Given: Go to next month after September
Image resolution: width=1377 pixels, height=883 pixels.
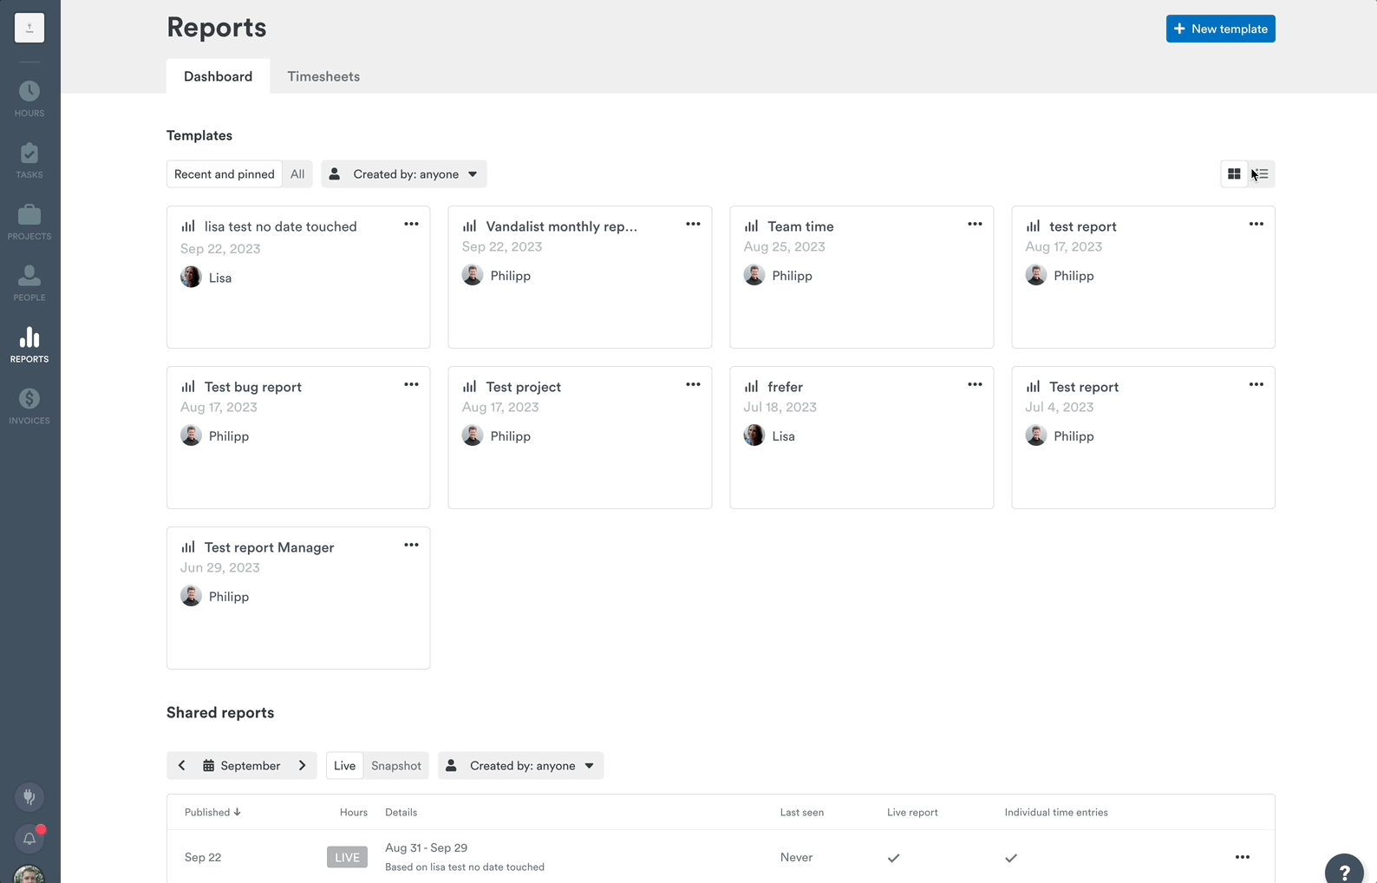Looking at the screenshot, I should tap(303, 766).
